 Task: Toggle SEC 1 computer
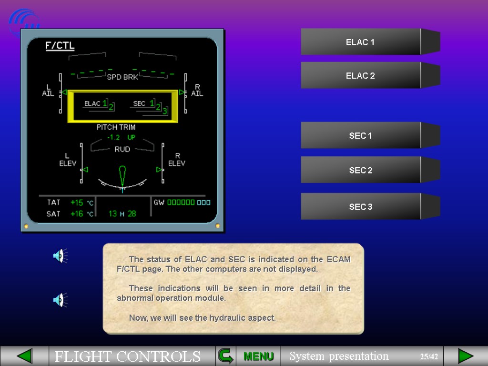(x=360, y=135)
